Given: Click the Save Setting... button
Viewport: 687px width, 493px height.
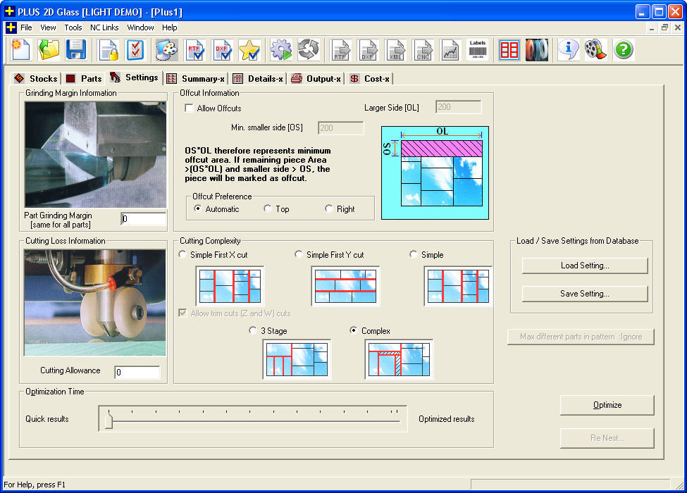Looking at the screenshot, I should tap(585, 294).
